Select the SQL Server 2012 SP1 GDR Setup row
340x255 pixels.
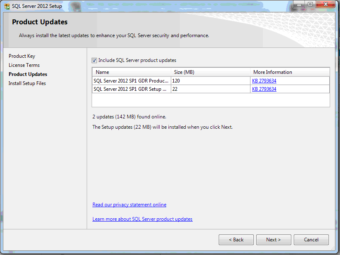pyautogui.click(x=131, y=89)
